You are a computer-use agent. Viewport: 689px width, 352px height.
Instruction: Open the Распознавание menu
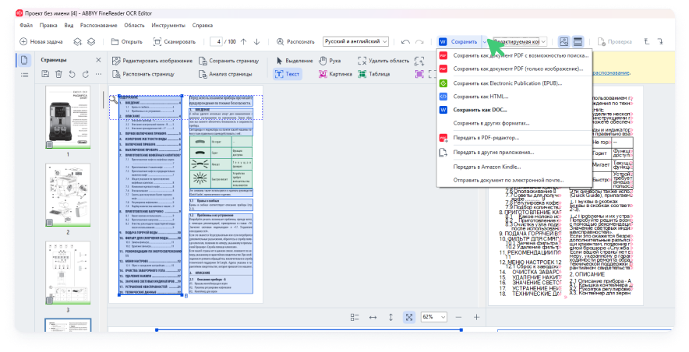98,26
